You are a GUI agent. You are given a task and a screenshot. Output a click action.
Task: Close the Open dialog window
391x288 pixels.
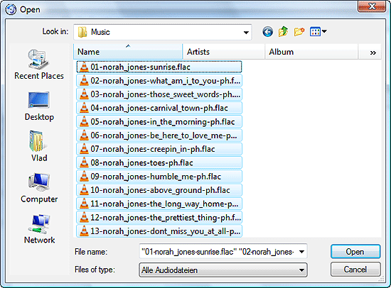click(371, 6)
